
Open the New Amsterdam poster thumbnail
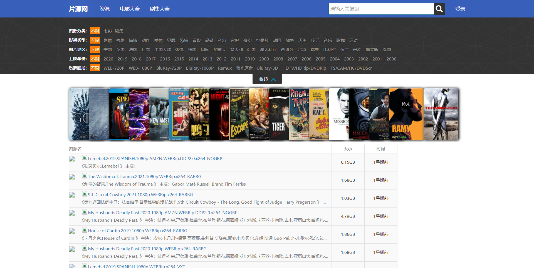tap(159, 114)
